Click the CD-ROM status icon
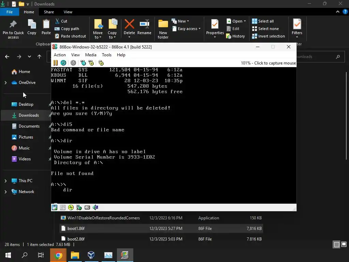 71,207
